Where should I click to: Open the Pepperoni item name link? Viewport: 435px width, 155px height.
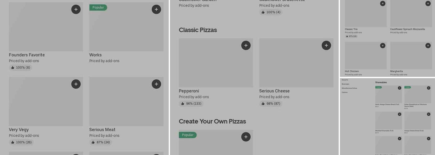coord(189,91)
